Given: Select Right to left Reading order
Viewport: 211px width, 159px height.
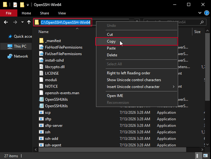Looking at the screenshot, I should (137, 73).
